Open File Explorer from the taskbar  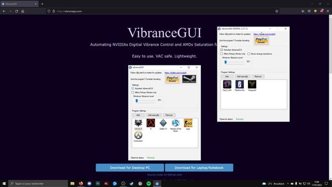click(x=73, y=183)
